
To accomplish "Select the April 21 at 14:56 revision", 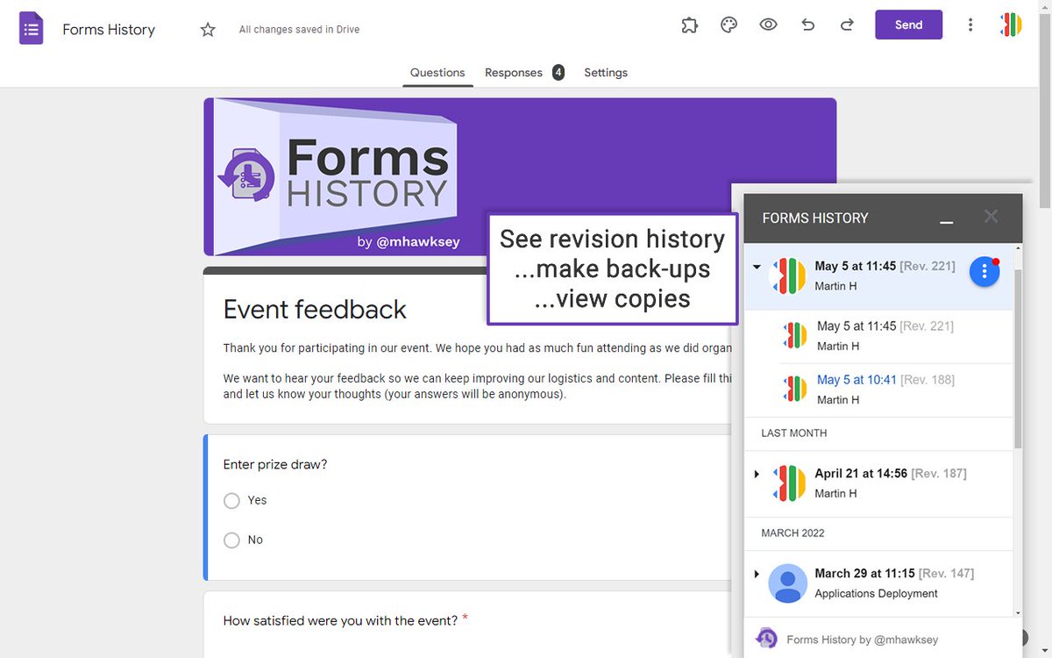I will 878,483.
